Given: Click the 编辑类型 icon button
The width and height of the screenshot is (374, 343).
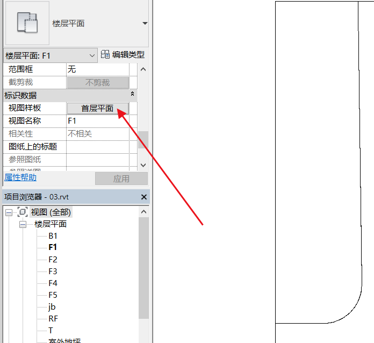Looking at the screenshot, I should point(105,54).
